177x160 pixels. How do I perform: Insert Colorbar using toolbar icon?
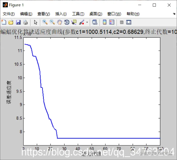tap(105, 22)
